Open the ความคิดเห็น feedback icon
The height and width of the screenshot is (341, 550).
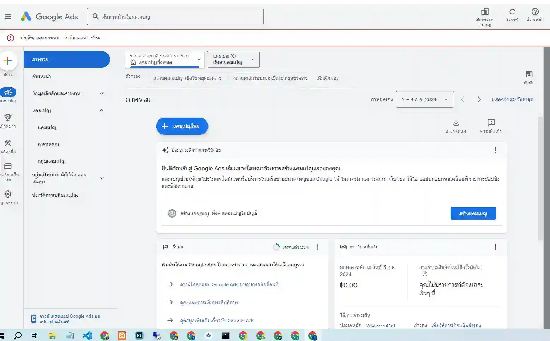coord(491,123)
